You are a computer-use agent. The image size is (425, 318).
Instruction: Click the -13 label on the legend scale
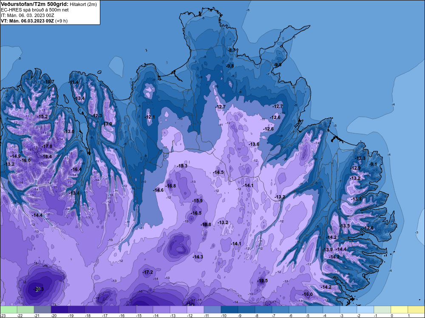click(173, 315)
